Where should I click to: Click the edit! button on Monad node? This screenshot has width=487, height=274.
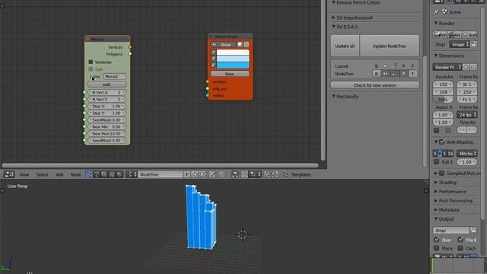107,84
